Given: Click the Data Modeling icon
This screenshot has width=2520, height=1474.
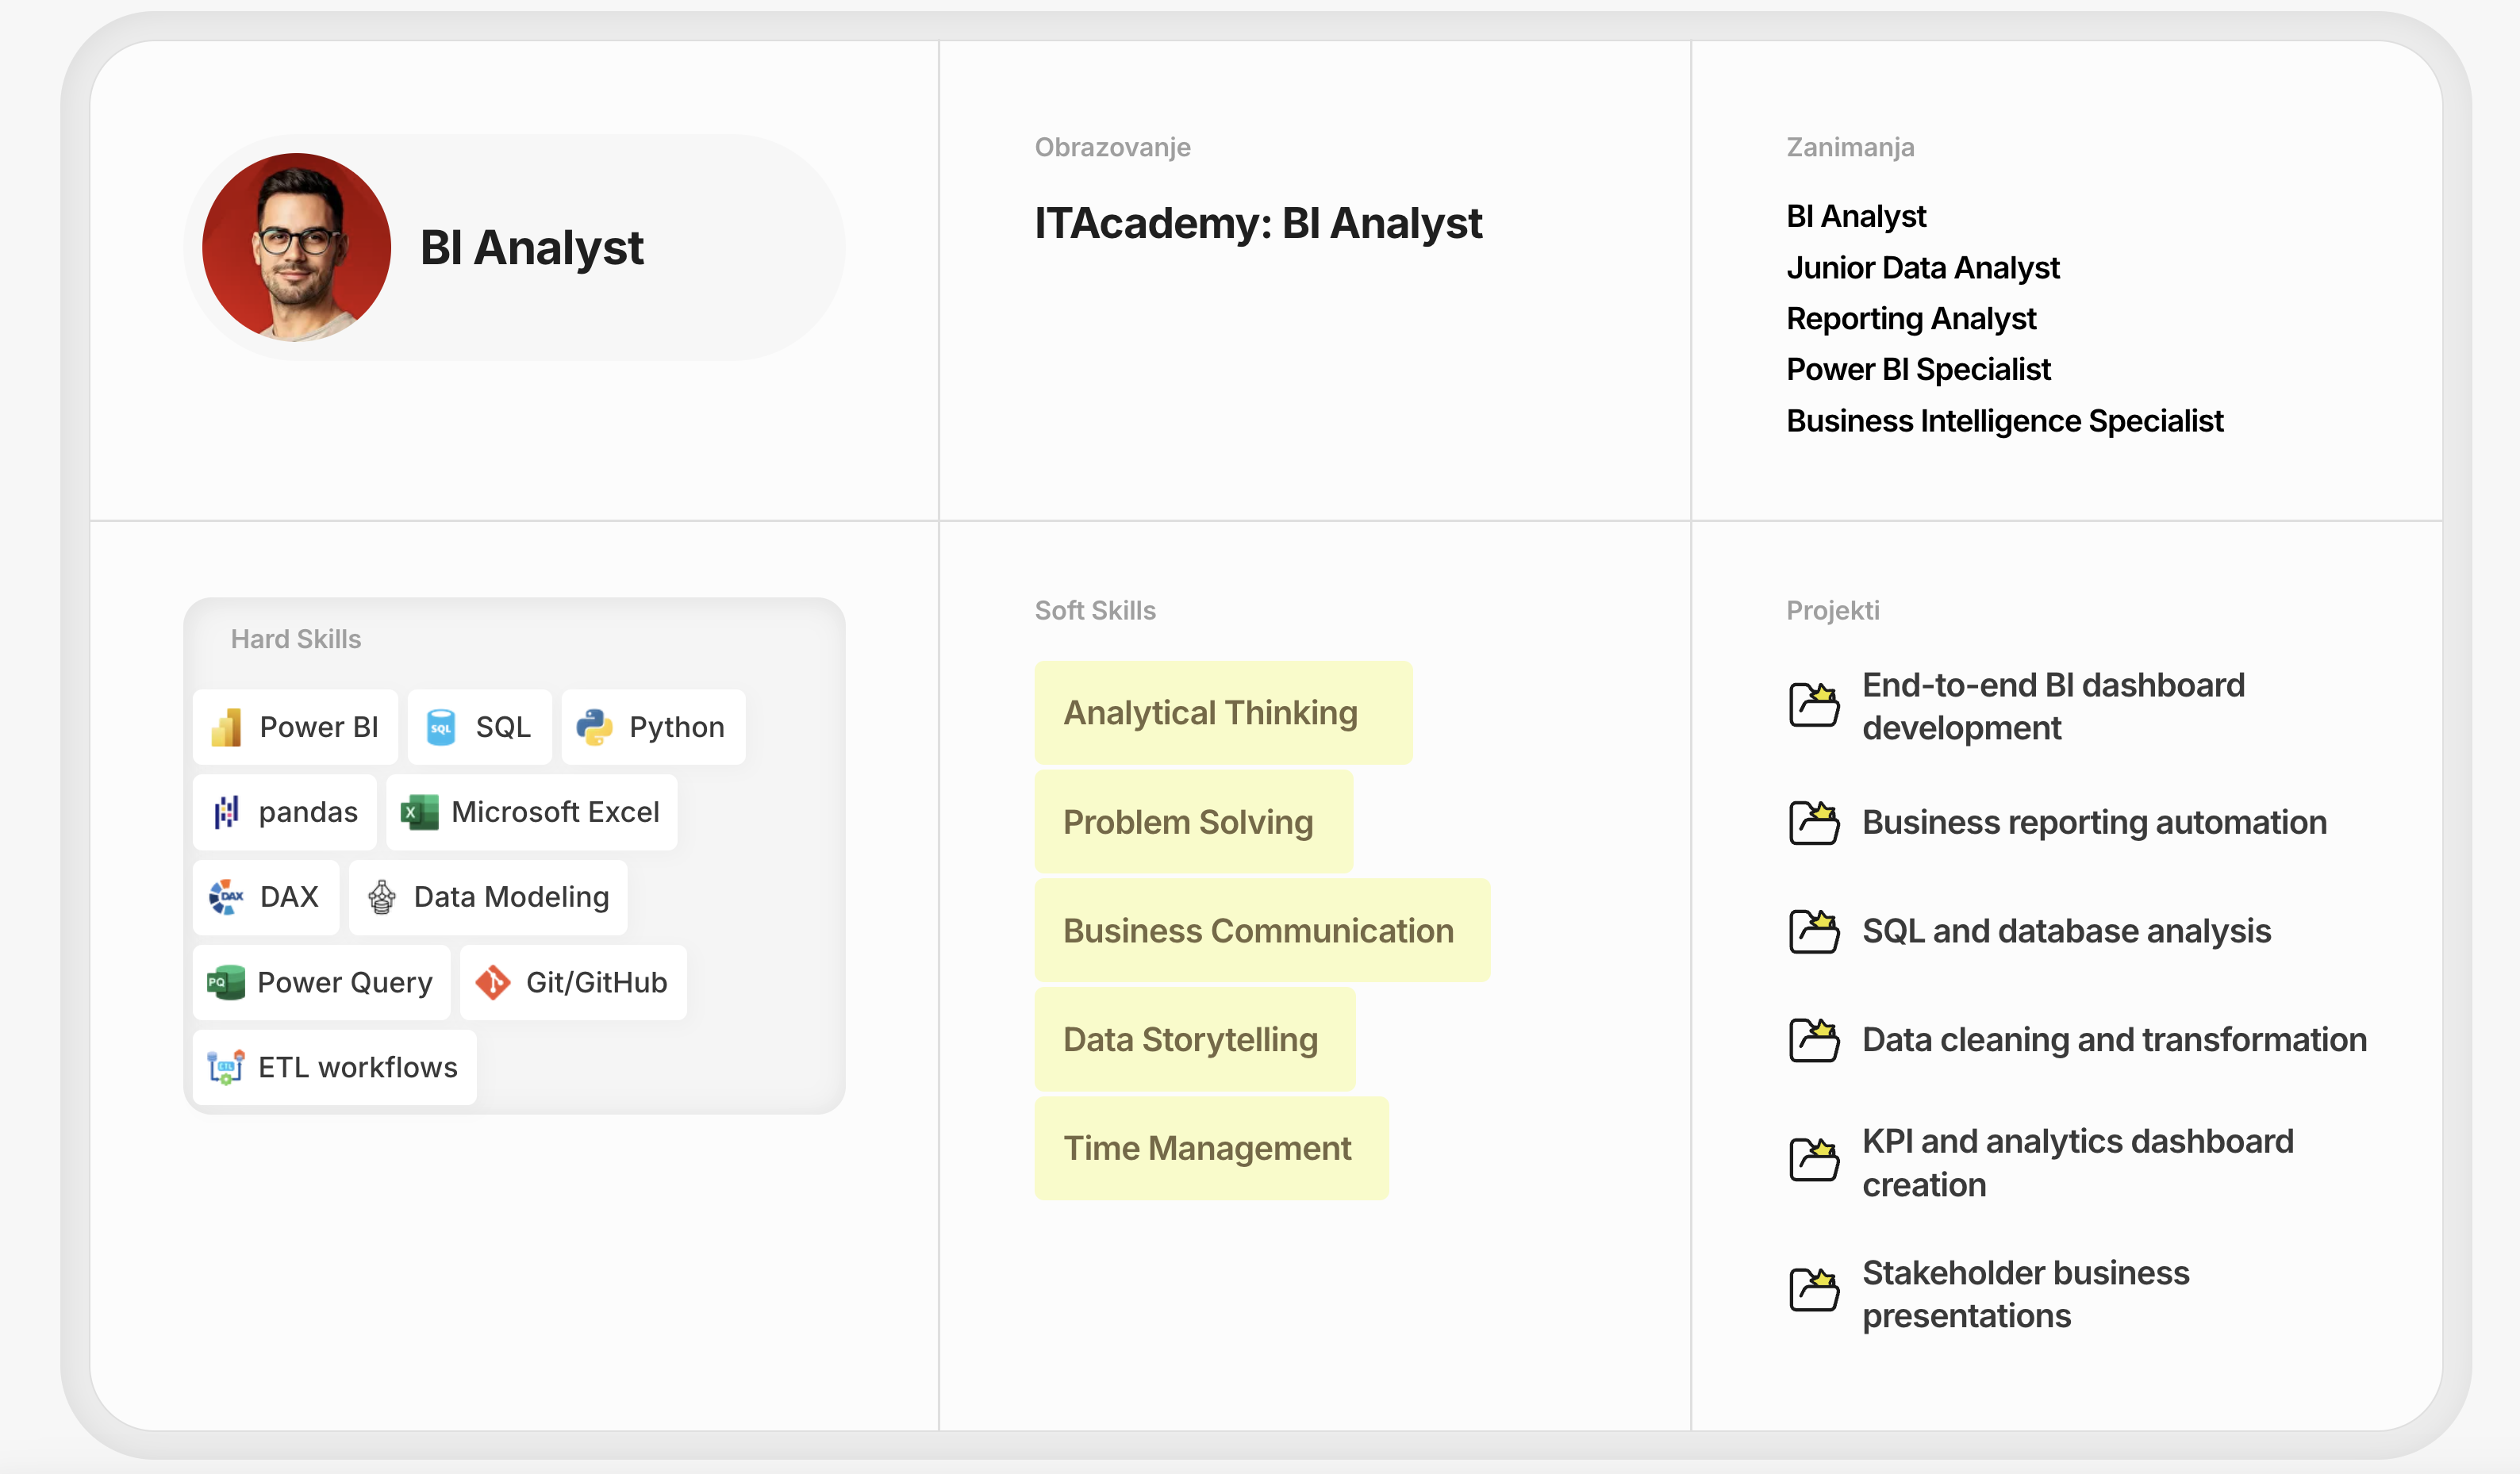Looking at the screenshot, I should coord(381,897).
